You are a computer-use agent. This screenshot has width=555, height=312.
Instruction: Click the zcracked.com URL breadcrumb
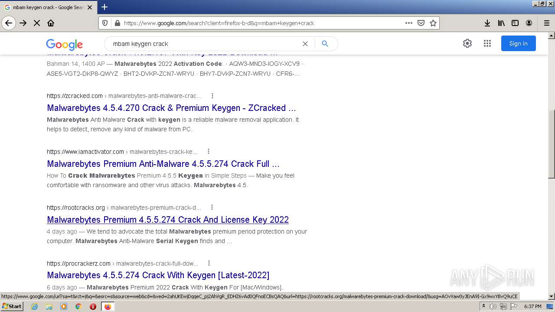124,96
